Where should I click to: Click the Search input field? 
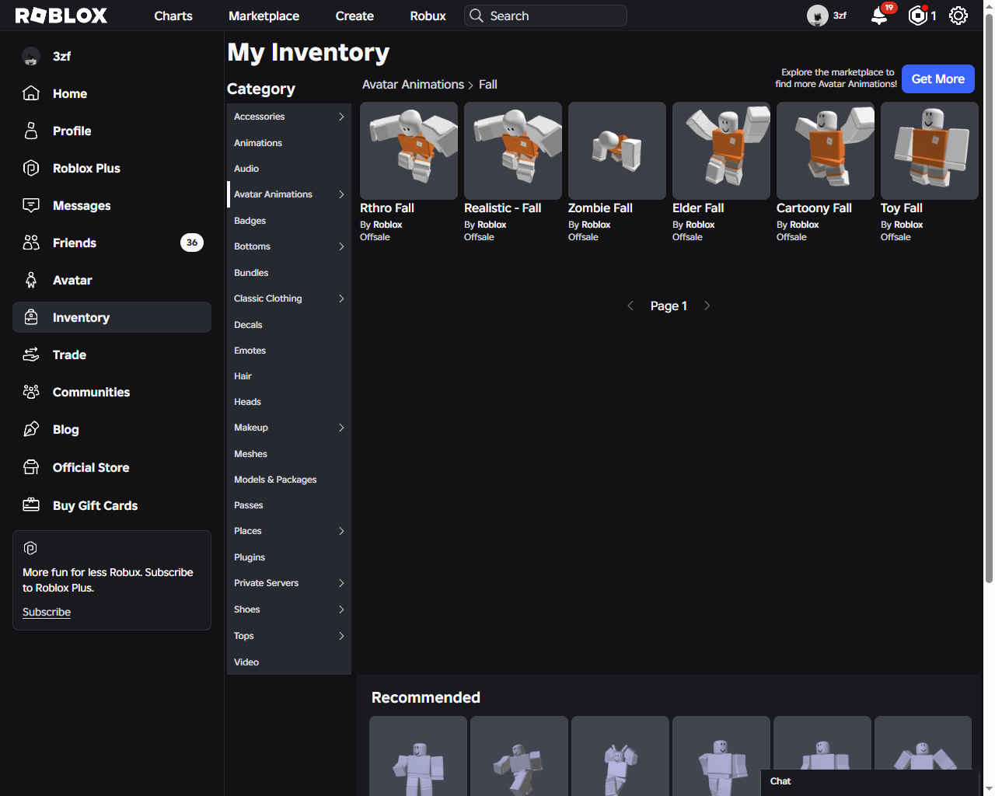point(546,16)
